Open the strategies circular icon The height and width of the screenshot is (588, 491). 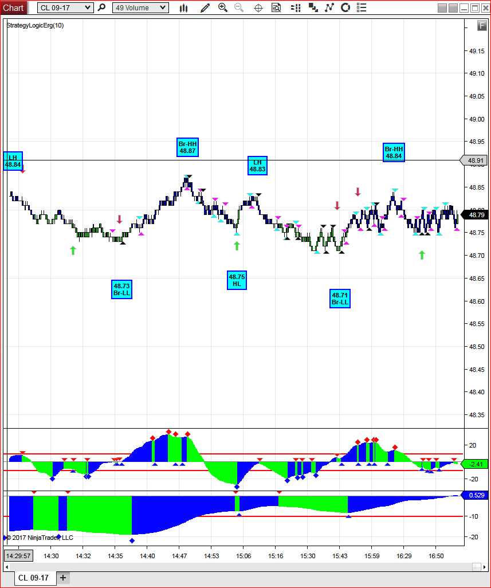click(345, 7)
